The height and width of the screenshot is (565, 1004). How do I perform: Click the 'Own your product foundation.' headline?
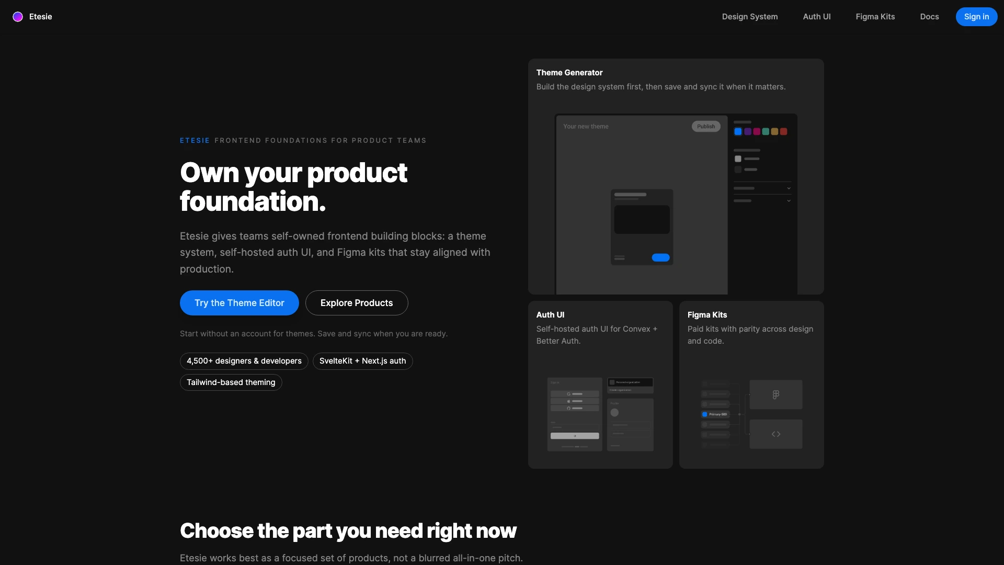(293, 187)
